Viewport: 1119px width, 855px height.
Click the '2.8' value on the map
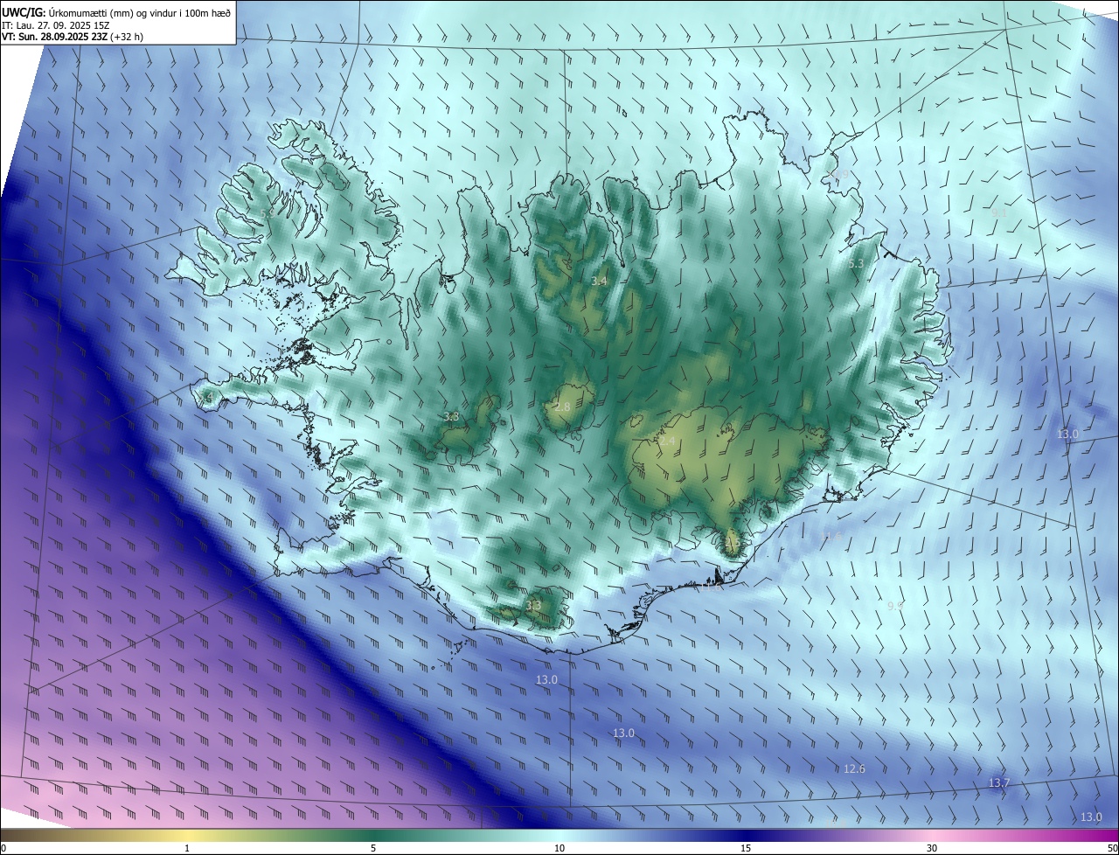click(x=562, y=407)
